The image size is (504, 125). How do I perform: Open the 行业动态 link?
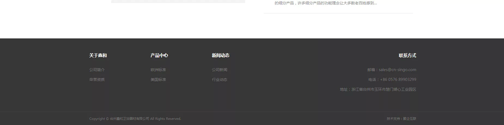(x=220, y=80)
